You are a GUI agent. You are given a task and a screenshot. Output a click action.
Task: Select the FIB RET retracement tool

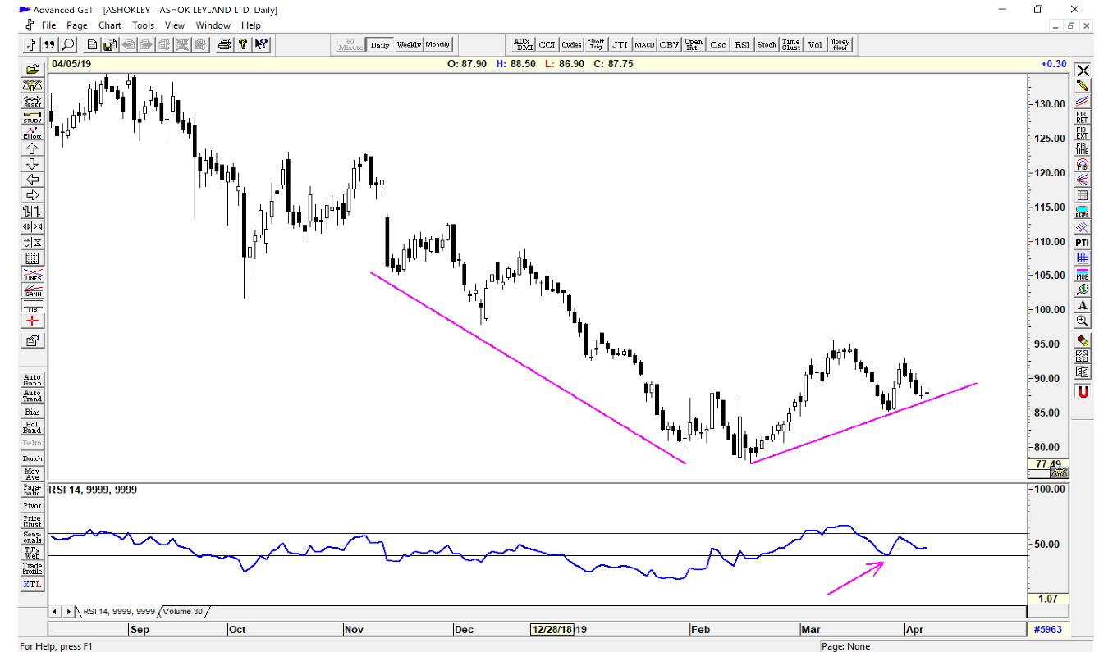[x=1082, y=116]
